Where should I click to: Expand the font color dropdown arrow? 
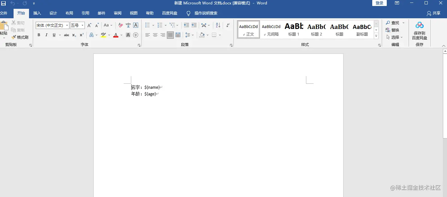coord(121,35)
